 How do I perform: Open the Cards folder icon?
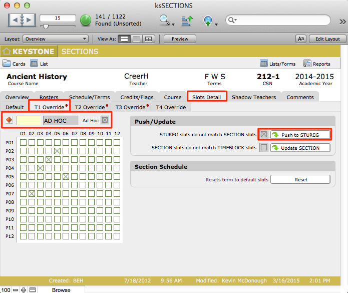tap(7, 64)
